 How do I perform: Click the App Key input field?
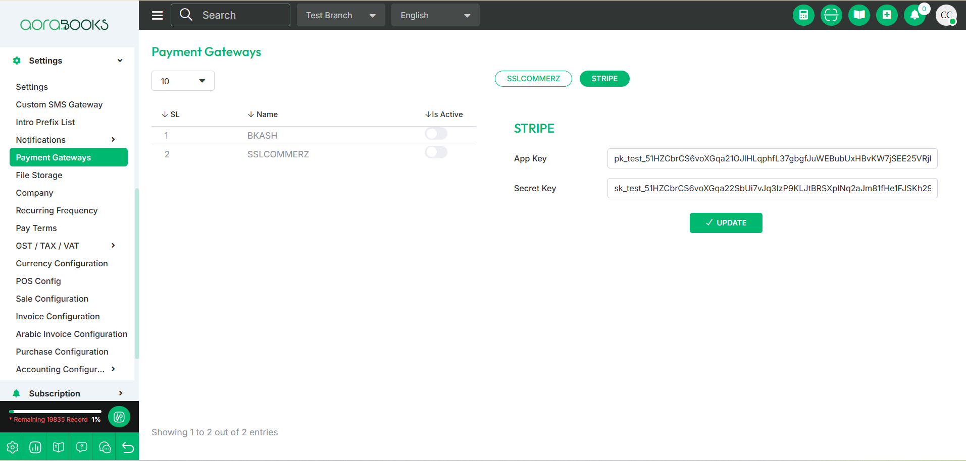[x=772, y=158]
